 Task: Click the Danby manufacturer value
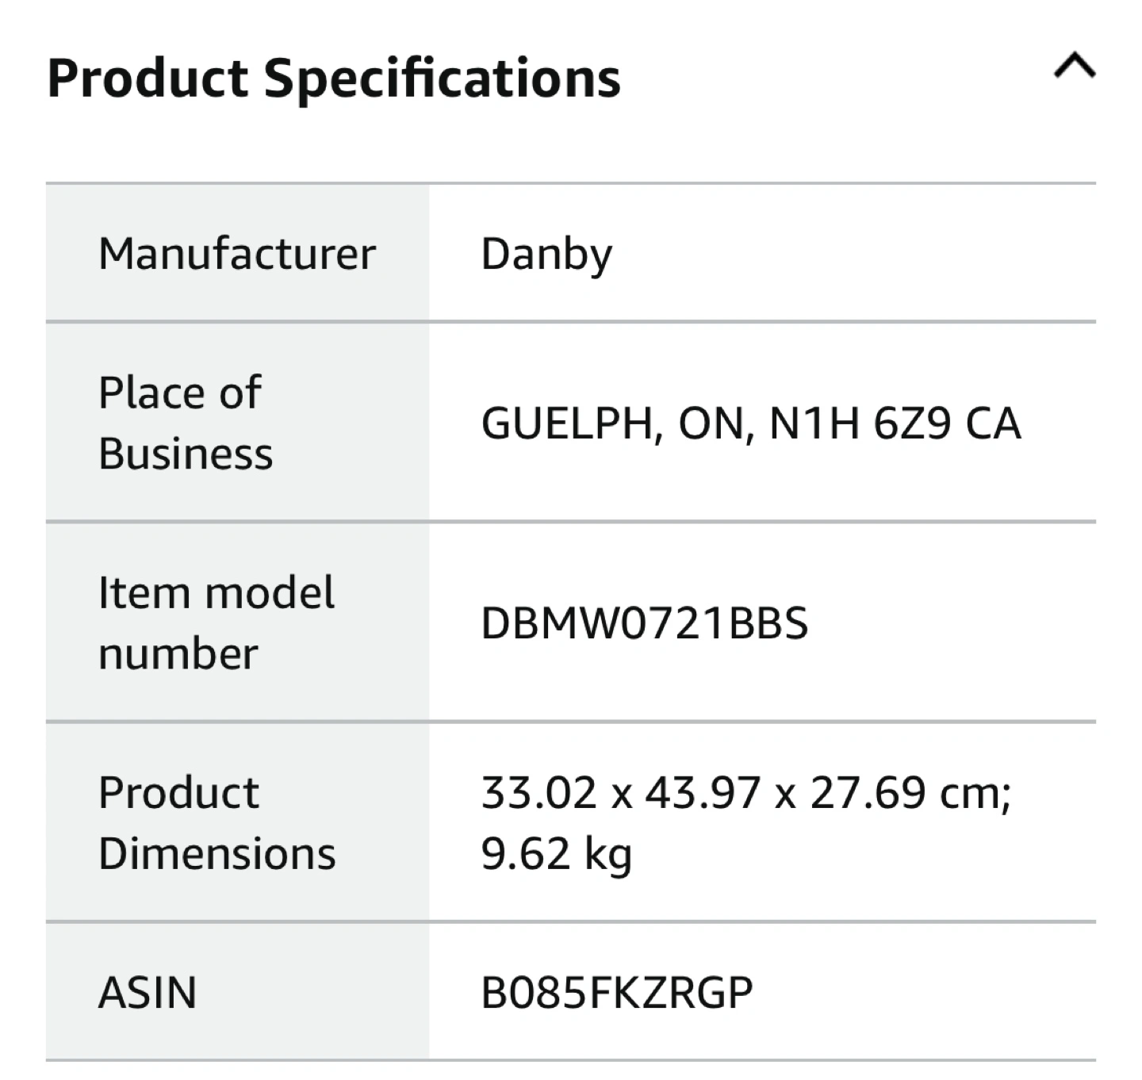click(x=546, y=255)
